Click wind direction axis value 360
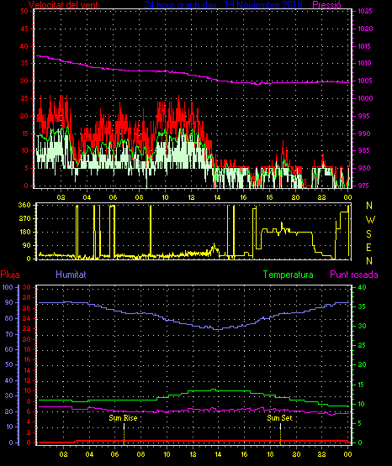 pyautogui.click(x=24, y=205)
